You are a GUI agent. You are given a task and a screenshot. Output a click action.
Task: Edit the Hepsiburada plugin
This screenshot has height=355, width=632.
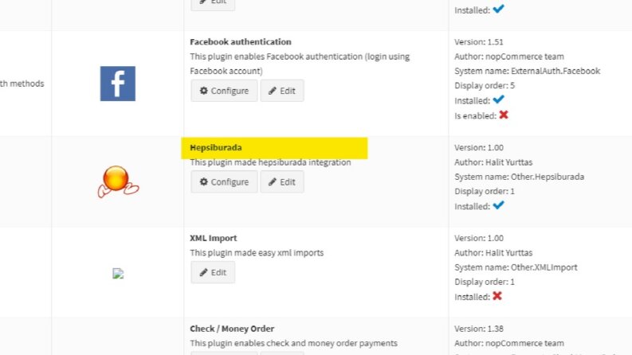282,182
